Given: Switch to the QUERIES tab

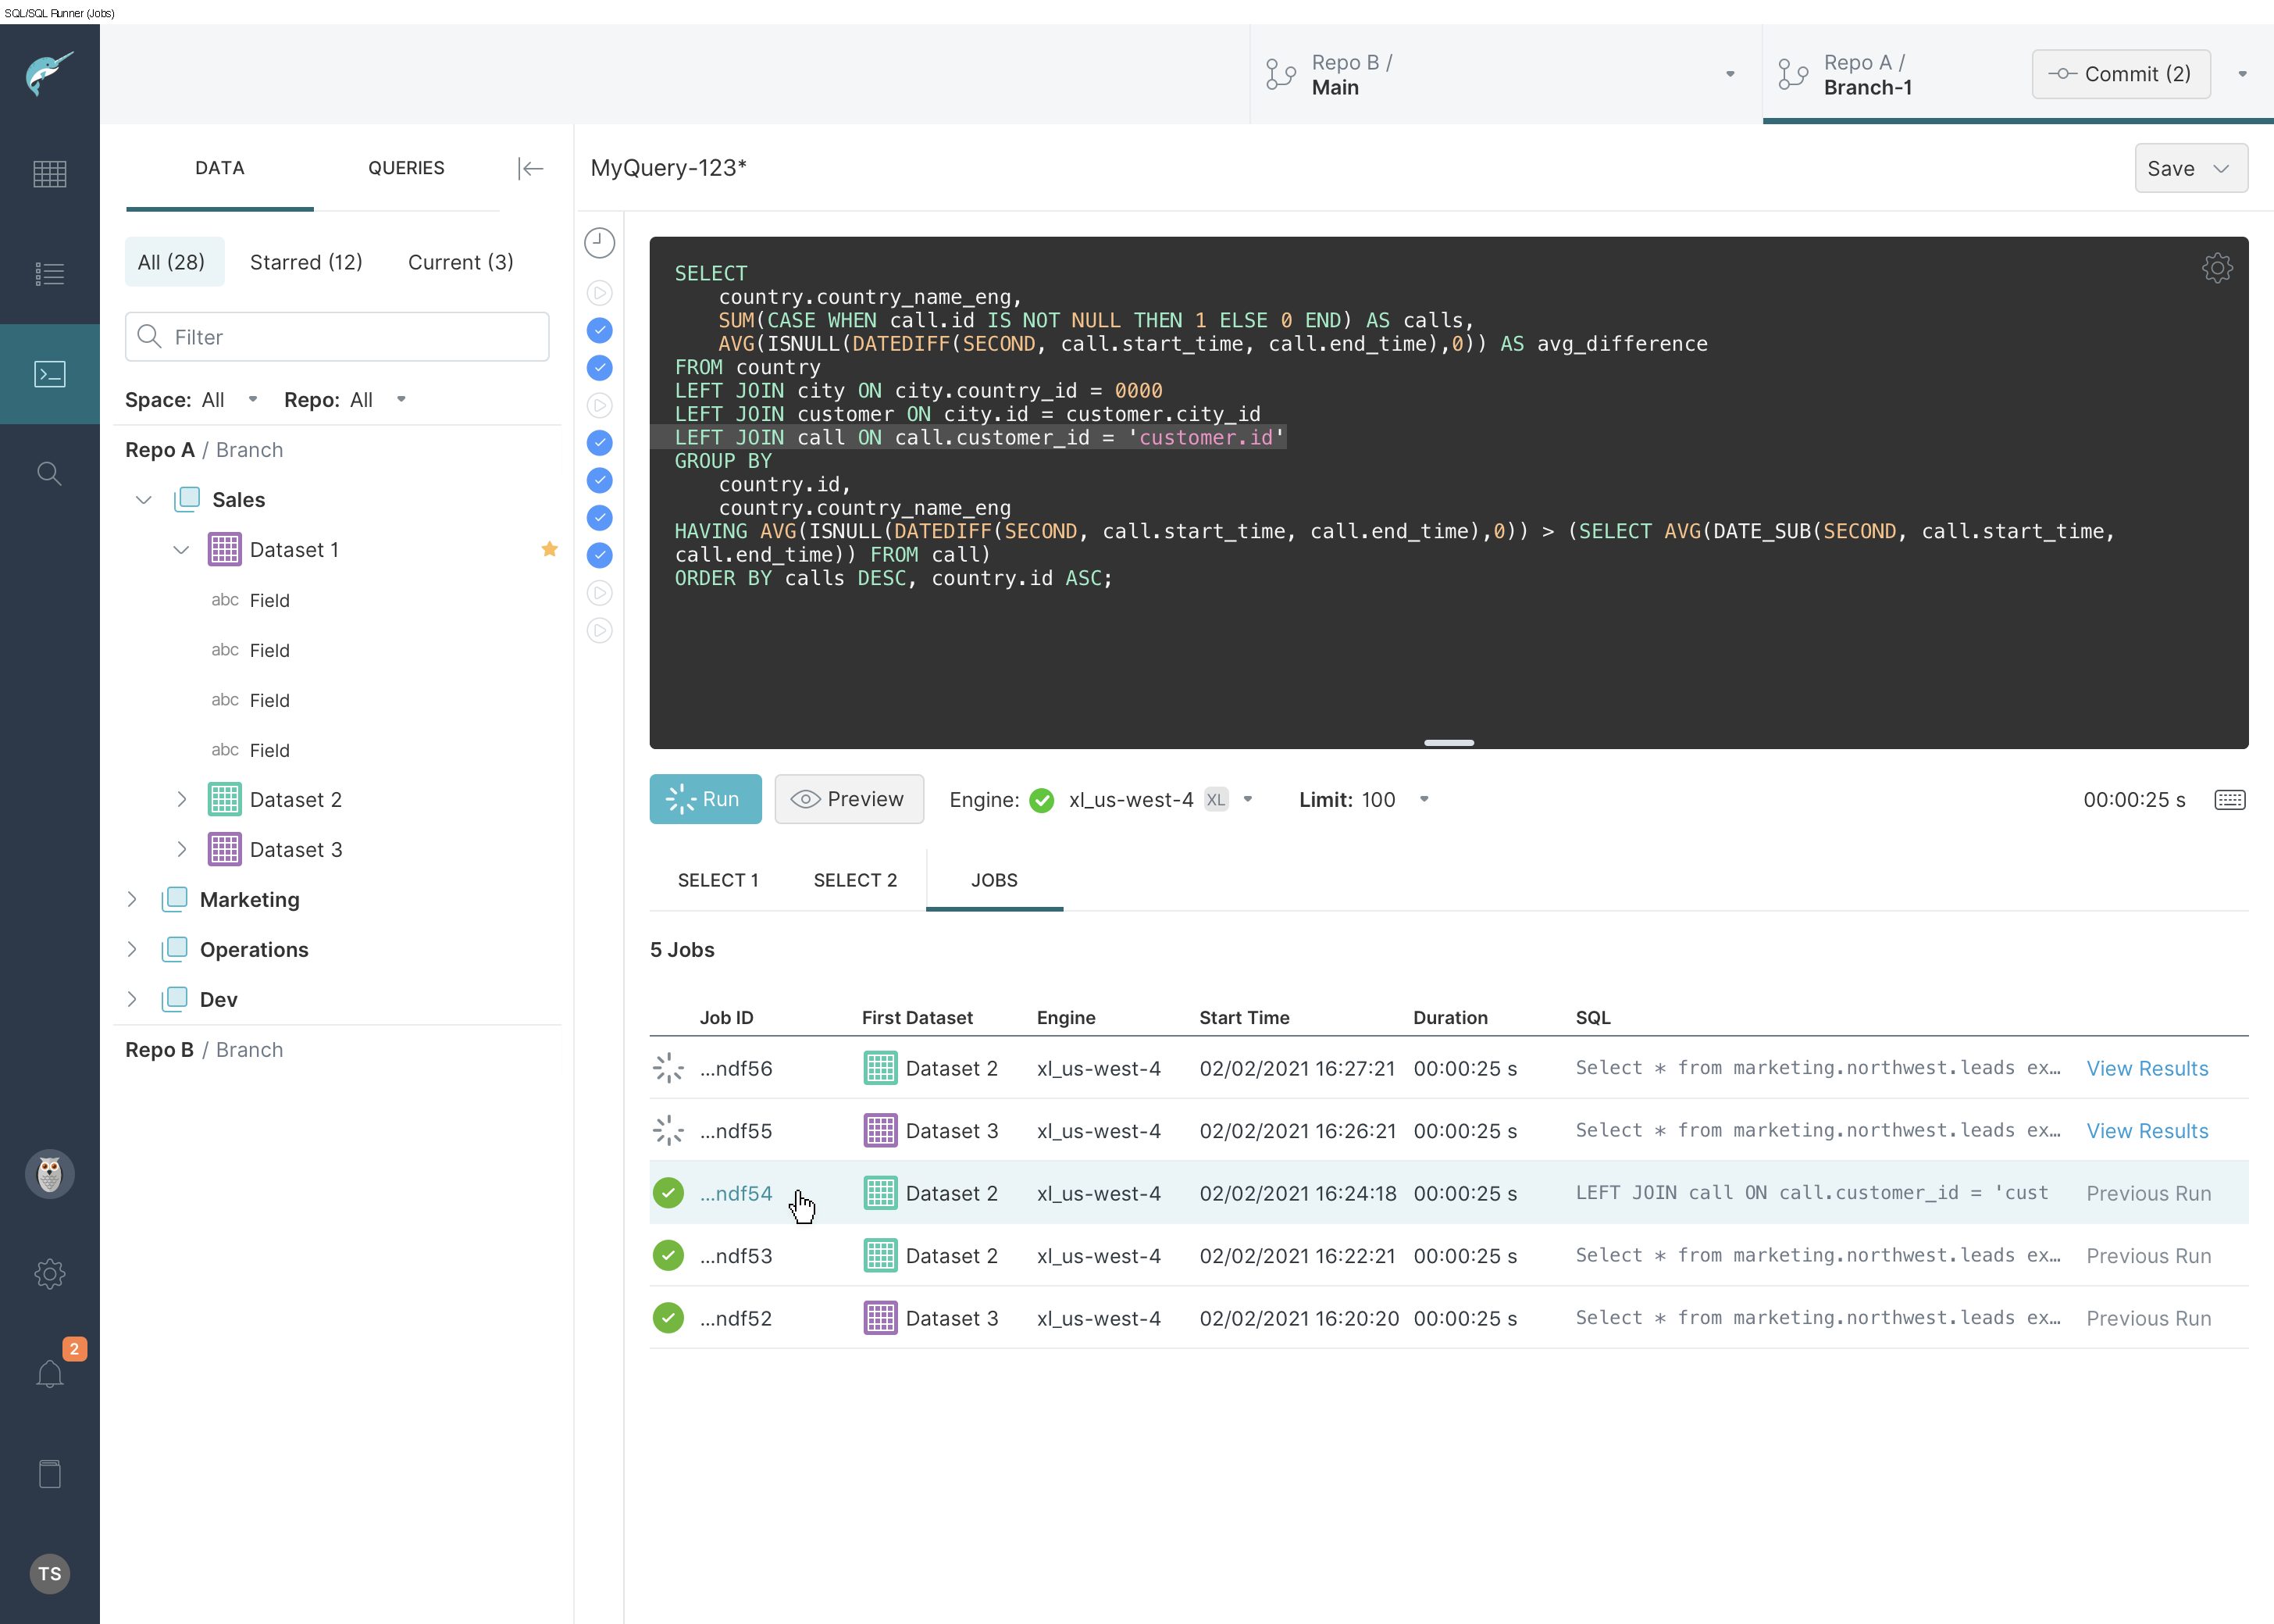Looking at the screenshot, I should 406,168.
